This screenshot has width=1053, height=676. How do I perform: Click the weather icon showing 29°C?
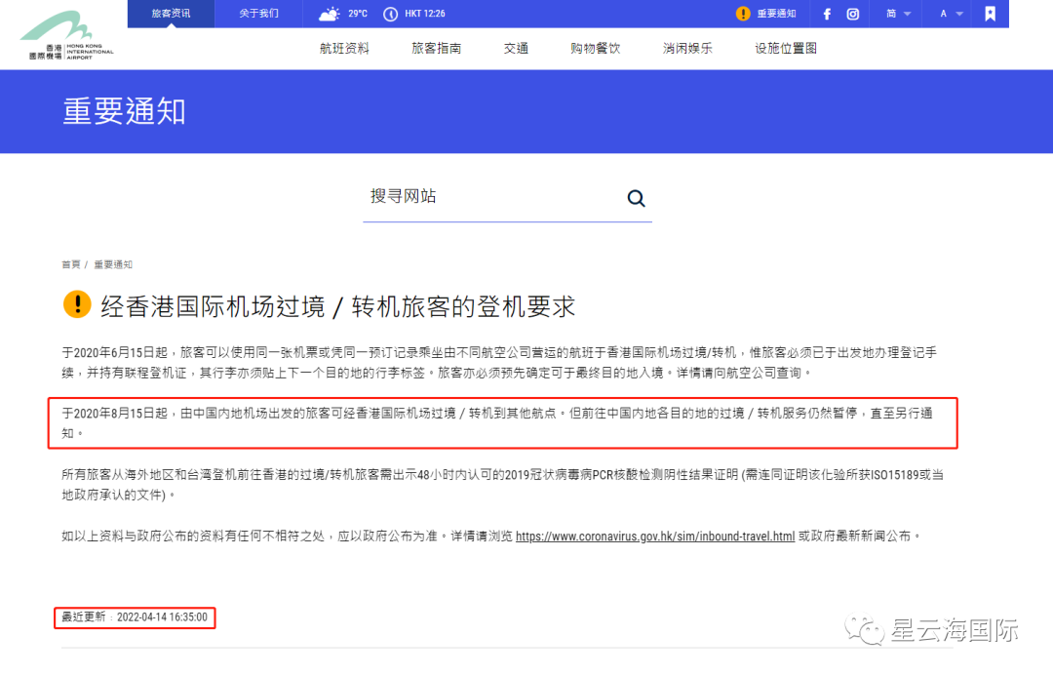pos(331,14)
